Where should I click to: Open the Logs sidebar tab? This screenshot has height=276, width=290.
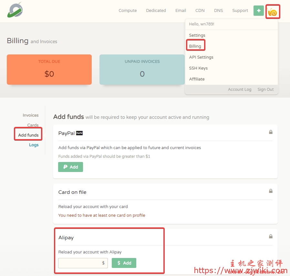[34, 145]
